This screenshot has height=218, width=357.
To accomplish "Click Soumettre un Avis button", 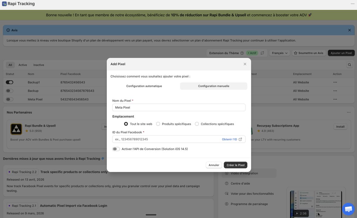I will 309,53.
